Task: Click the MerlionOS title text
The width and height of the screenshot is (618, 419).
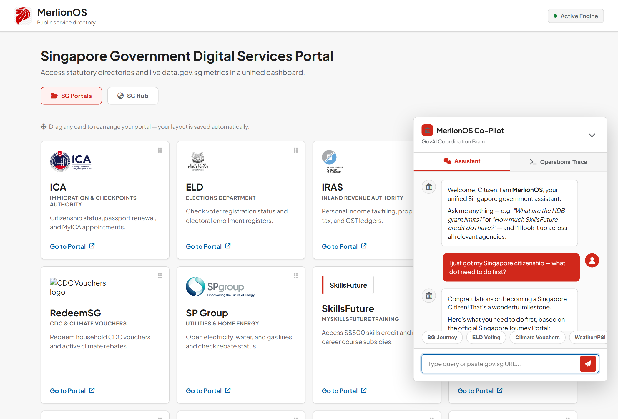Action: (62, 12)
